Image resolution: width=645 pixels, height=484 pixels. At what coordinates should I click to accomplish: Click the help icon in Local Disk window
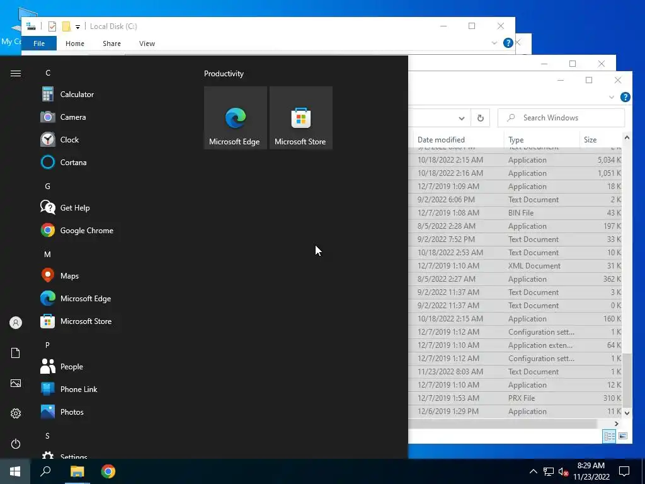point(508,43)
